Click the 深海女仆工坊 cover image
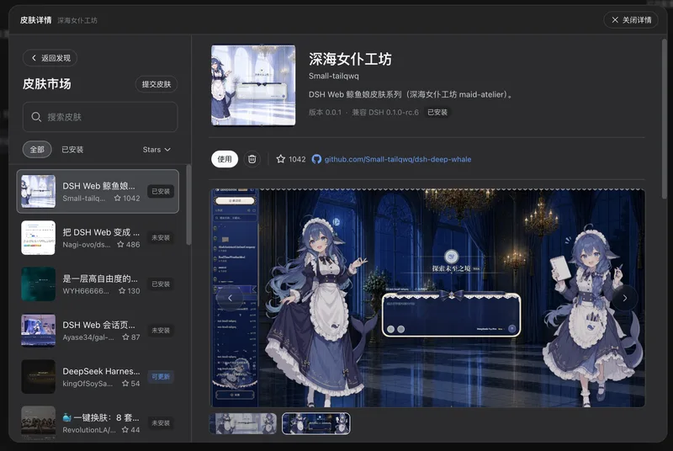 [x=253, y=85]
